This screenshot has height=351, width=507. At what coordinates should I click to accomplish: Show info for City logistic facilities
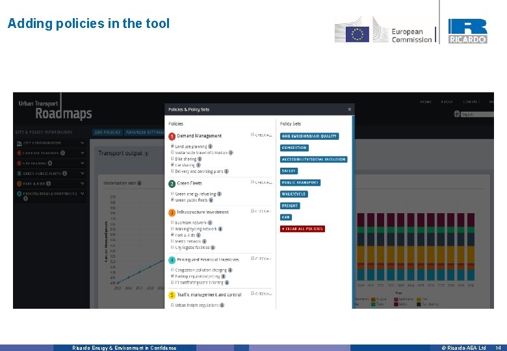point(213,248)
